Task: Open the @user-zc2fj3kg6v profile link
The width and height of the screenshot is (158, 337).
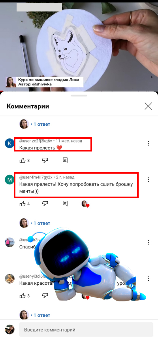Action: pos(36,141)
